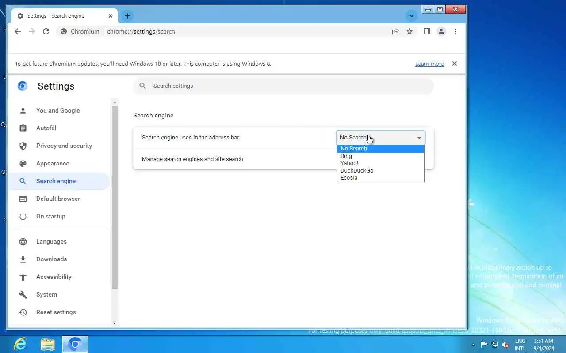566x353 pixels.
Task: Choose Yahoo! from the dropdown list
Action: (x=381, y=163)
